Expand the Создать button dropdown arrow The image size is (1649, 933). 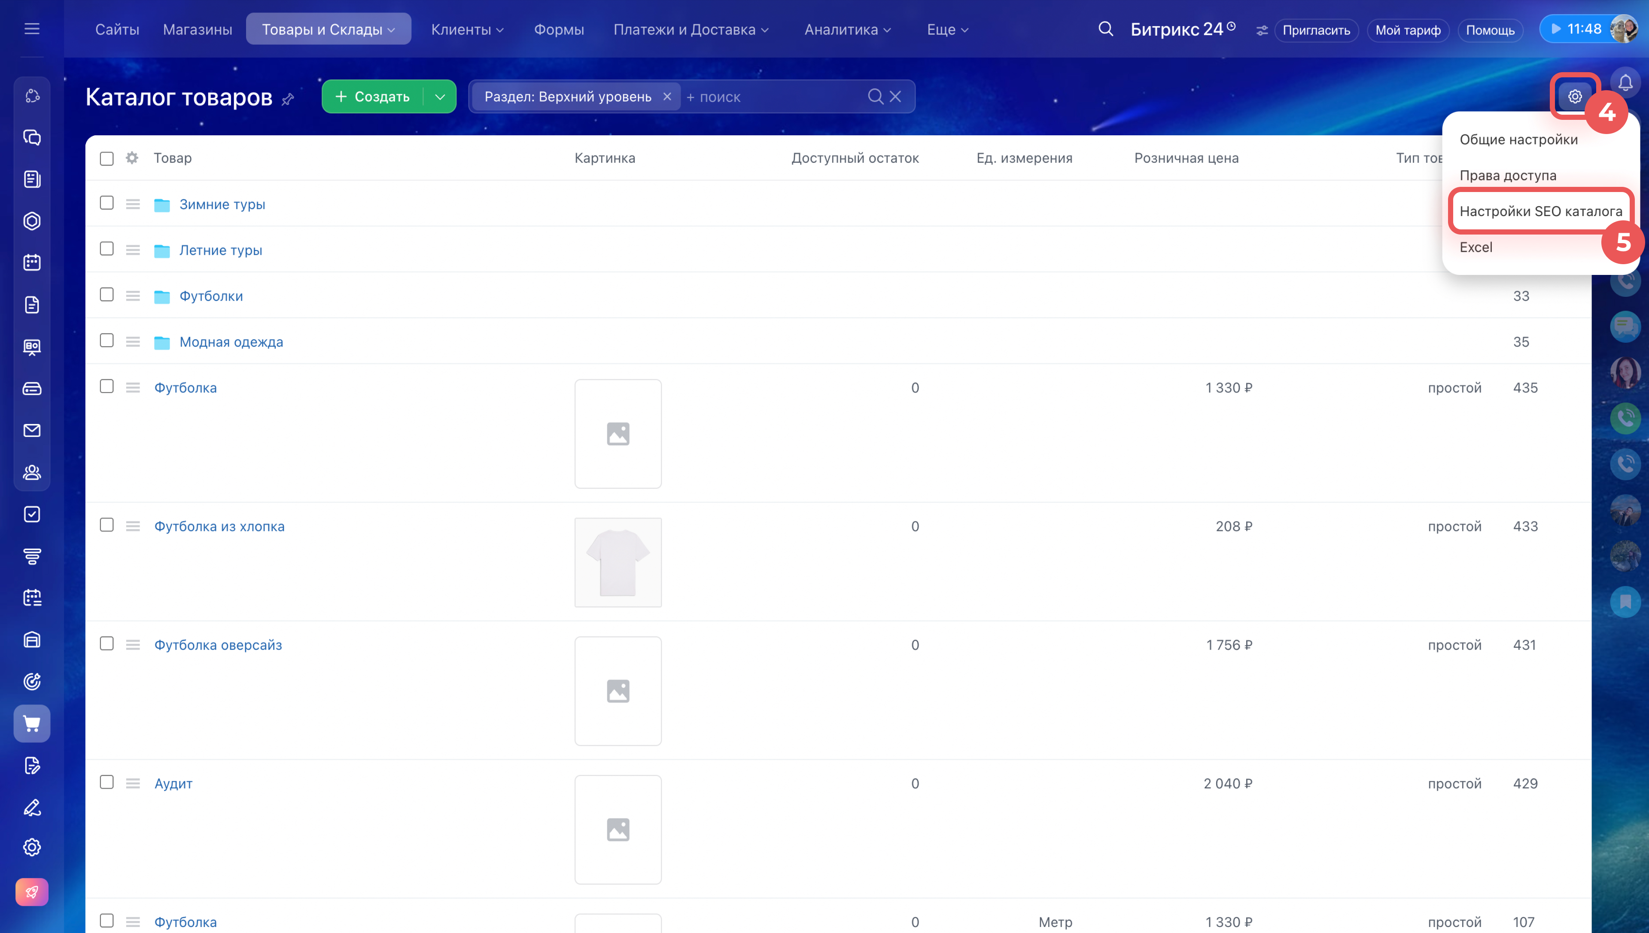coord(440,97)
